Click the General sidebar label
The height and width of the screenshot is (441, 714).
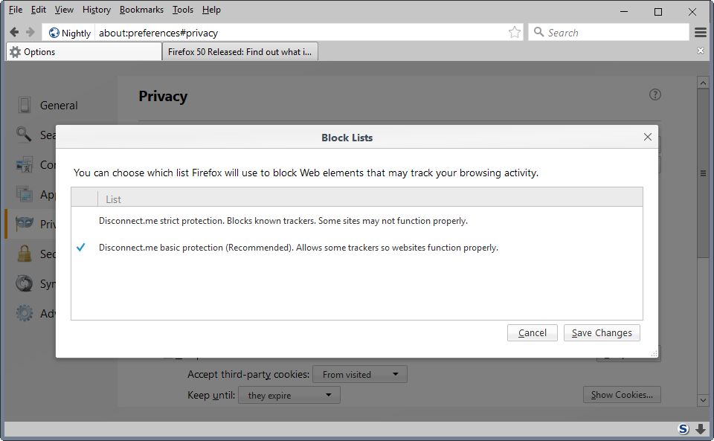click(59, 105)
